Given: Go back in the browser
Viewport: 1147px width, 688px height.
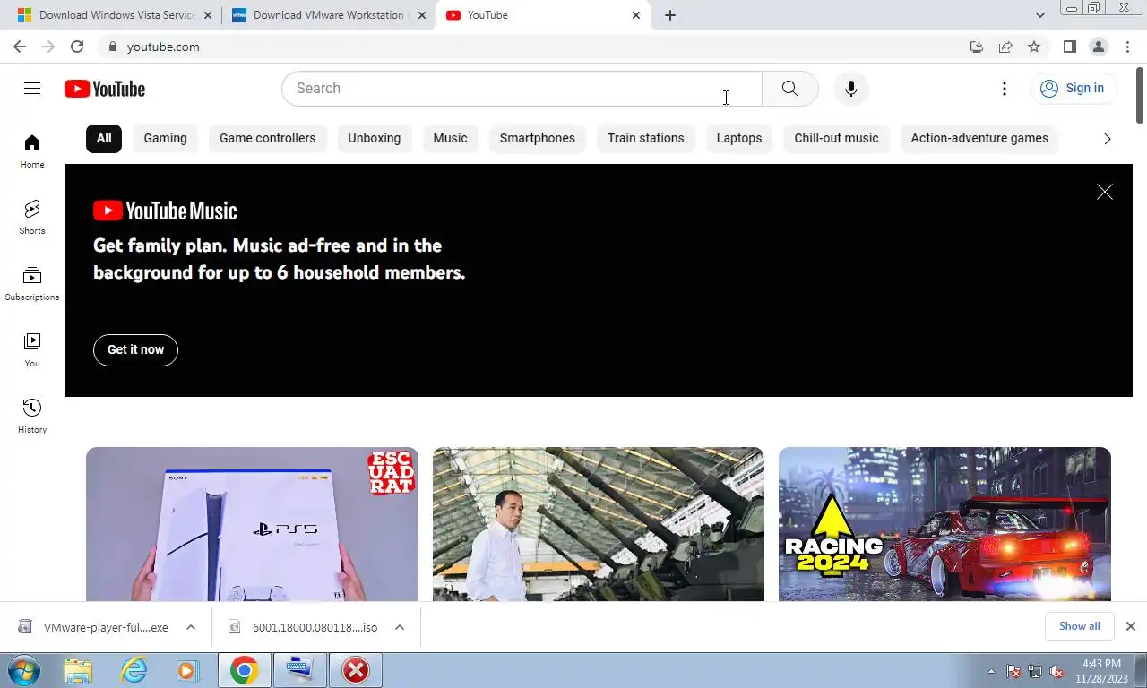Looking at the screenshot, I should click(x=20, y=47).
